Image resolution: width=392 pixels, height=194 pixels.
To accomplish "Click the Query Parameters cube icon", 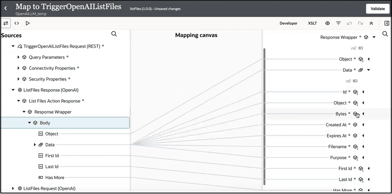I will 24,57.
